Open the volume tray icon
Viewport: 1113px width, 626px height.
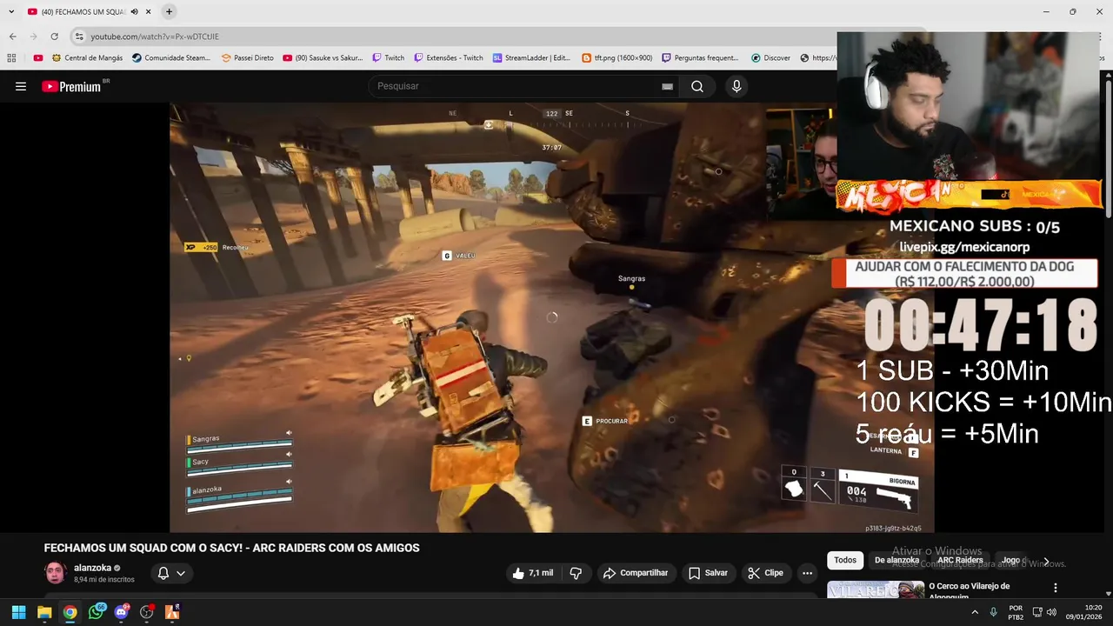(x=1051, y=612)
